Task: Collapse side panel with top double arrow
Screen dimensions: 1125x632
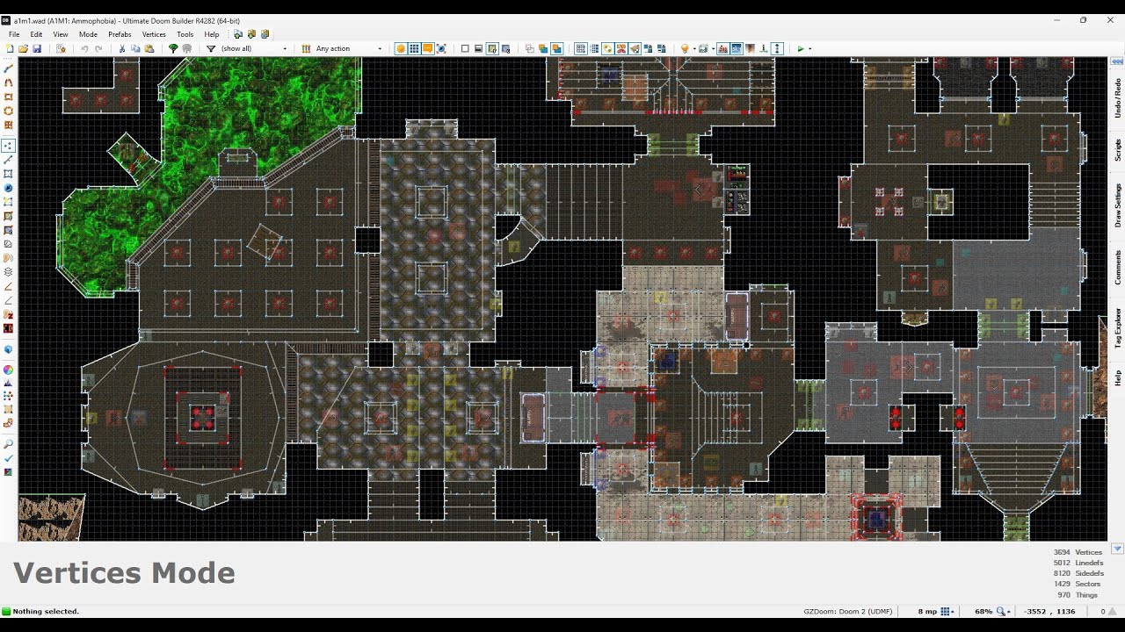Action: (x=1117, y=62)
